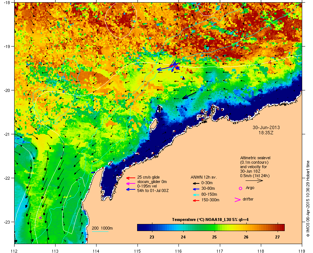The height and width of the screenshot is (253, 313).
Task: Click the '0.5m/s (1kt 24h)' label
Action: click(255, 176)
